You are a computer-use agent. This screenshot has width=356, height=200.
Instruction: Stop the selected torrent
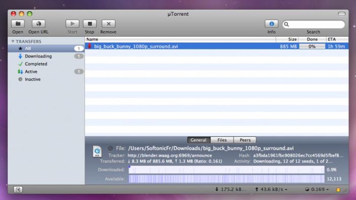click(90, 24)
